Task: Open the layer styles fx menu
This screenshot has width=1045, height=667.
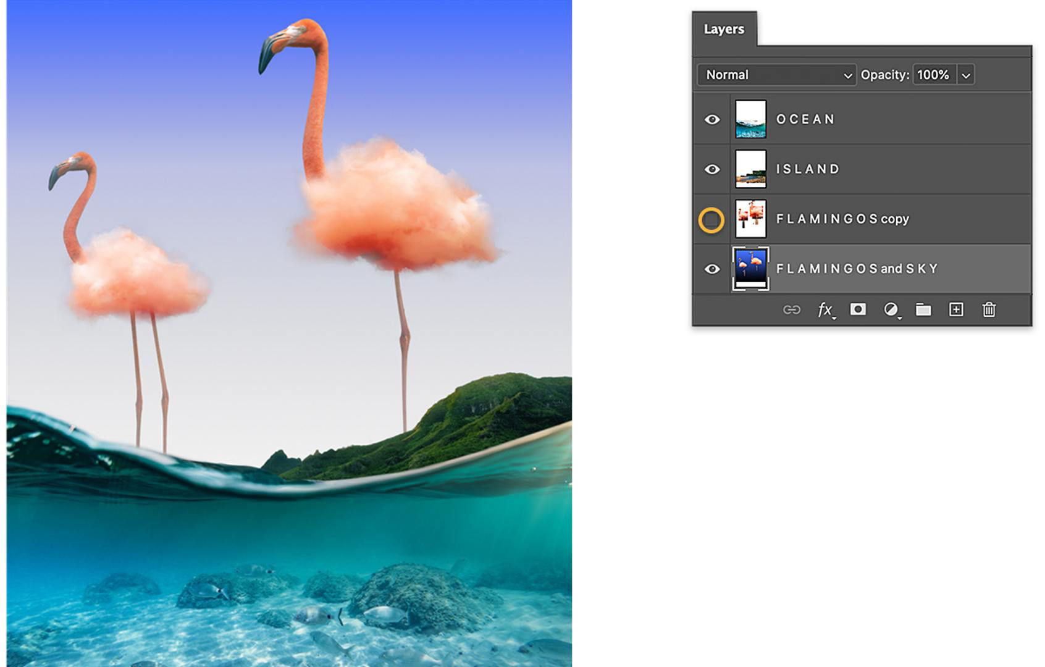Action: 823,309
